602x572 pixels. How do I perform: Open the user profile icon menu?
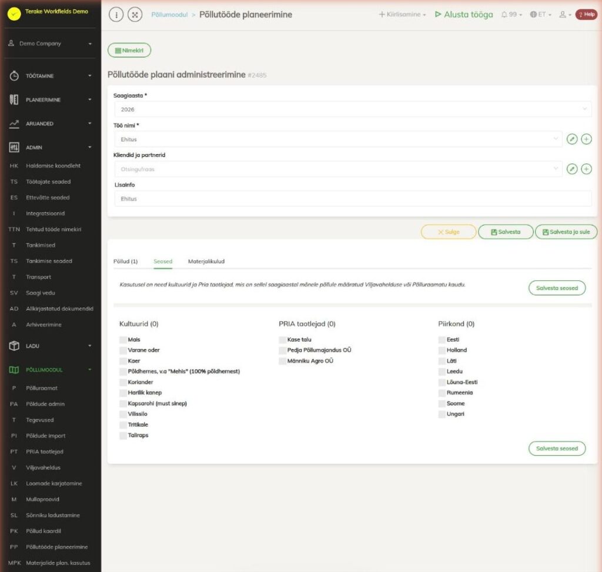pyautogui.click(x=565, y=15)
